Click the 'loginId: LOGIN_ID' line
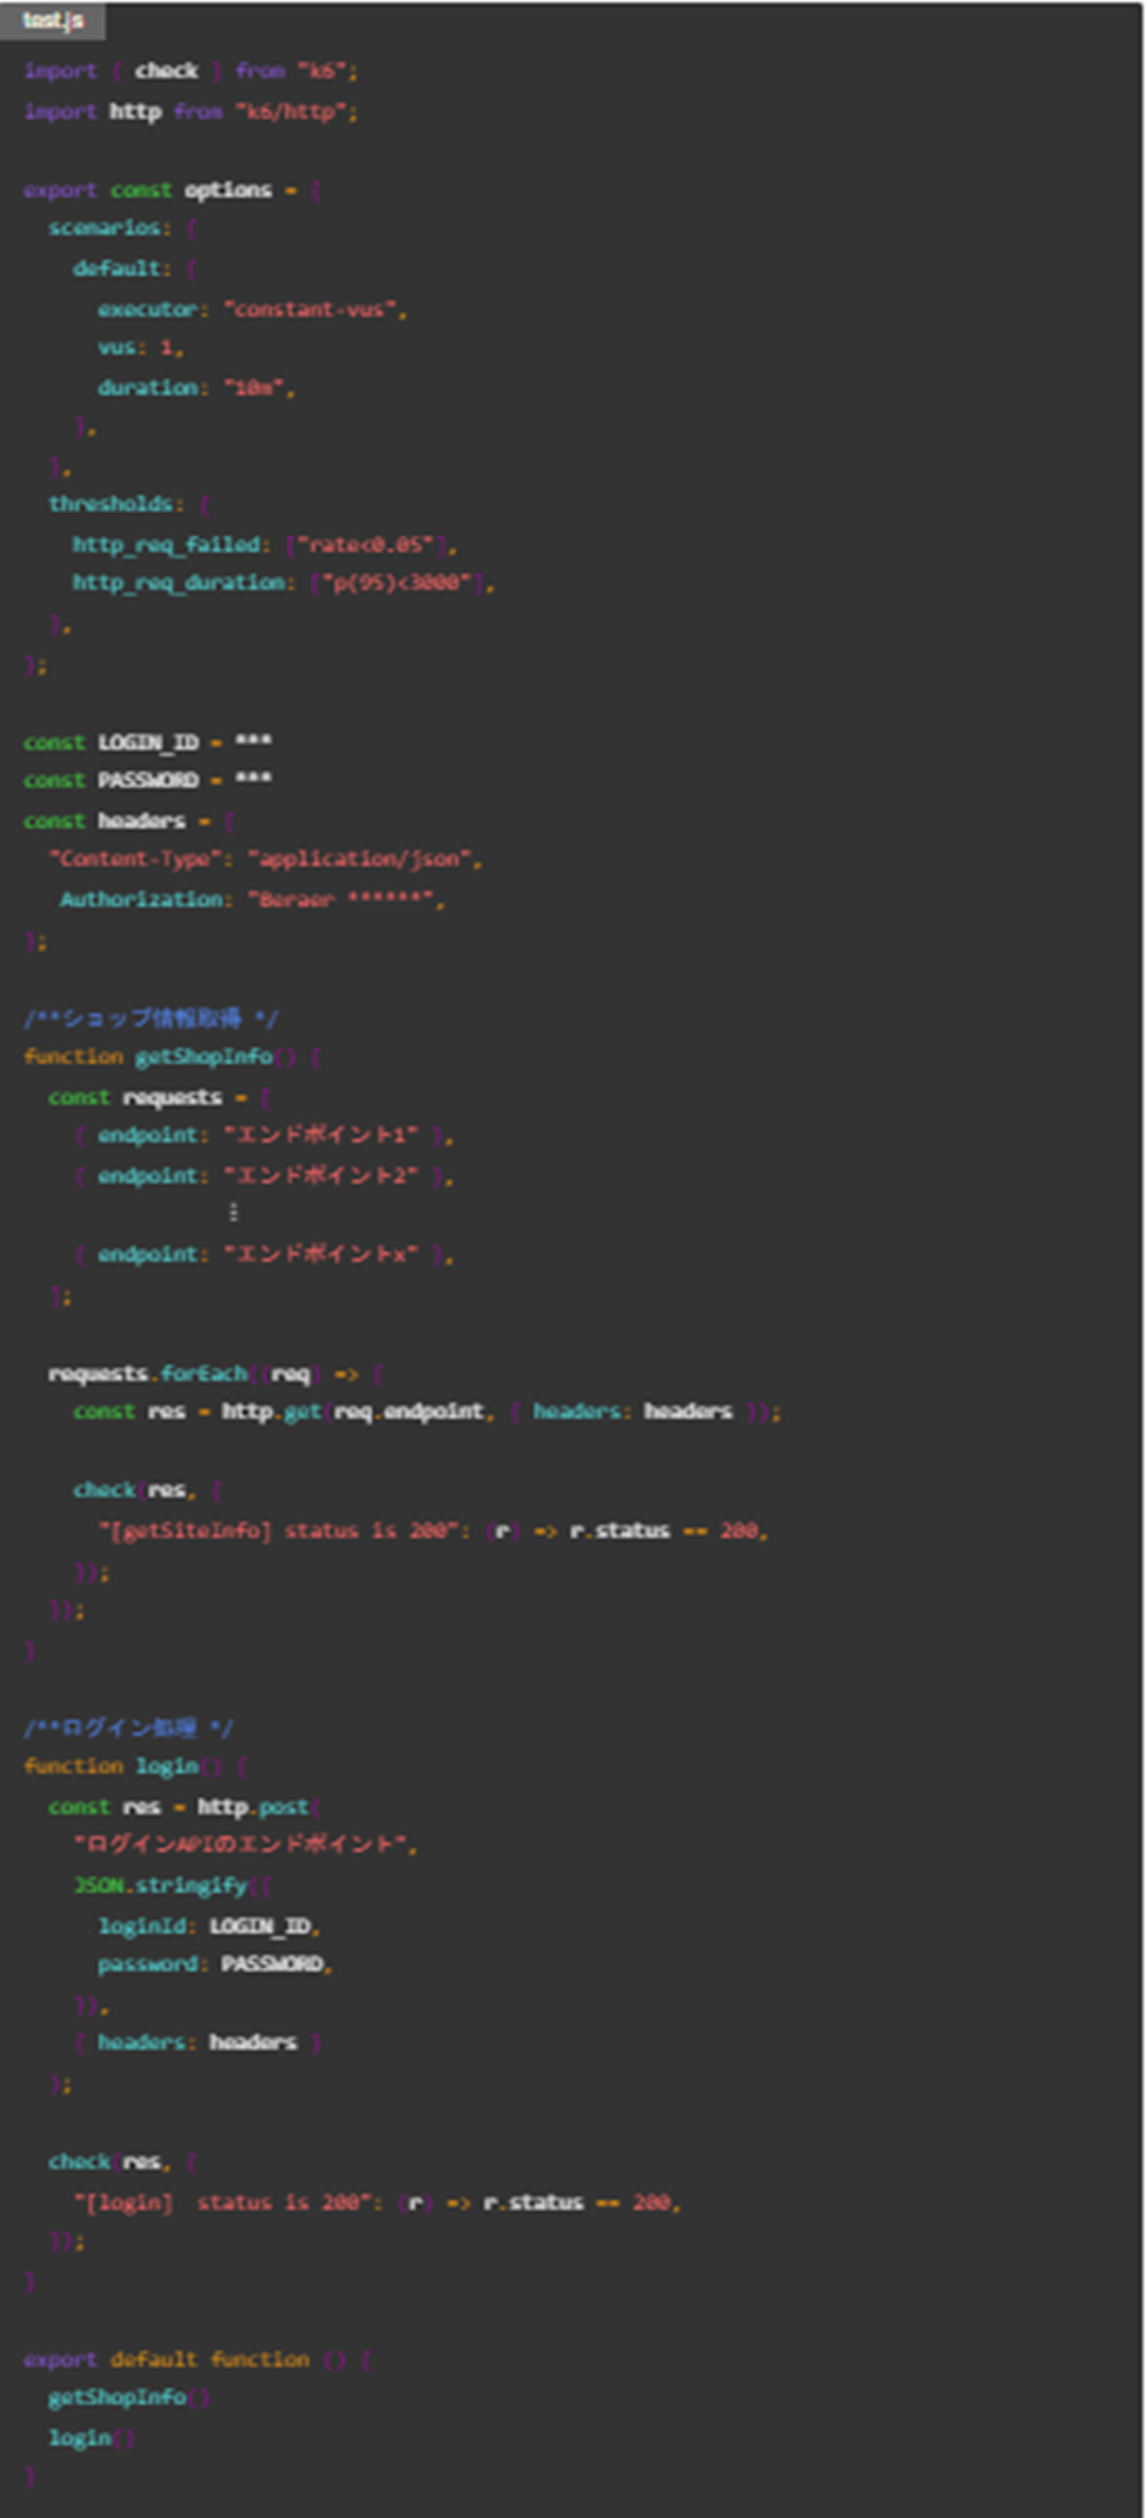The height and width of the screenshot is (2518, 1147). (x=209, y=1925)
